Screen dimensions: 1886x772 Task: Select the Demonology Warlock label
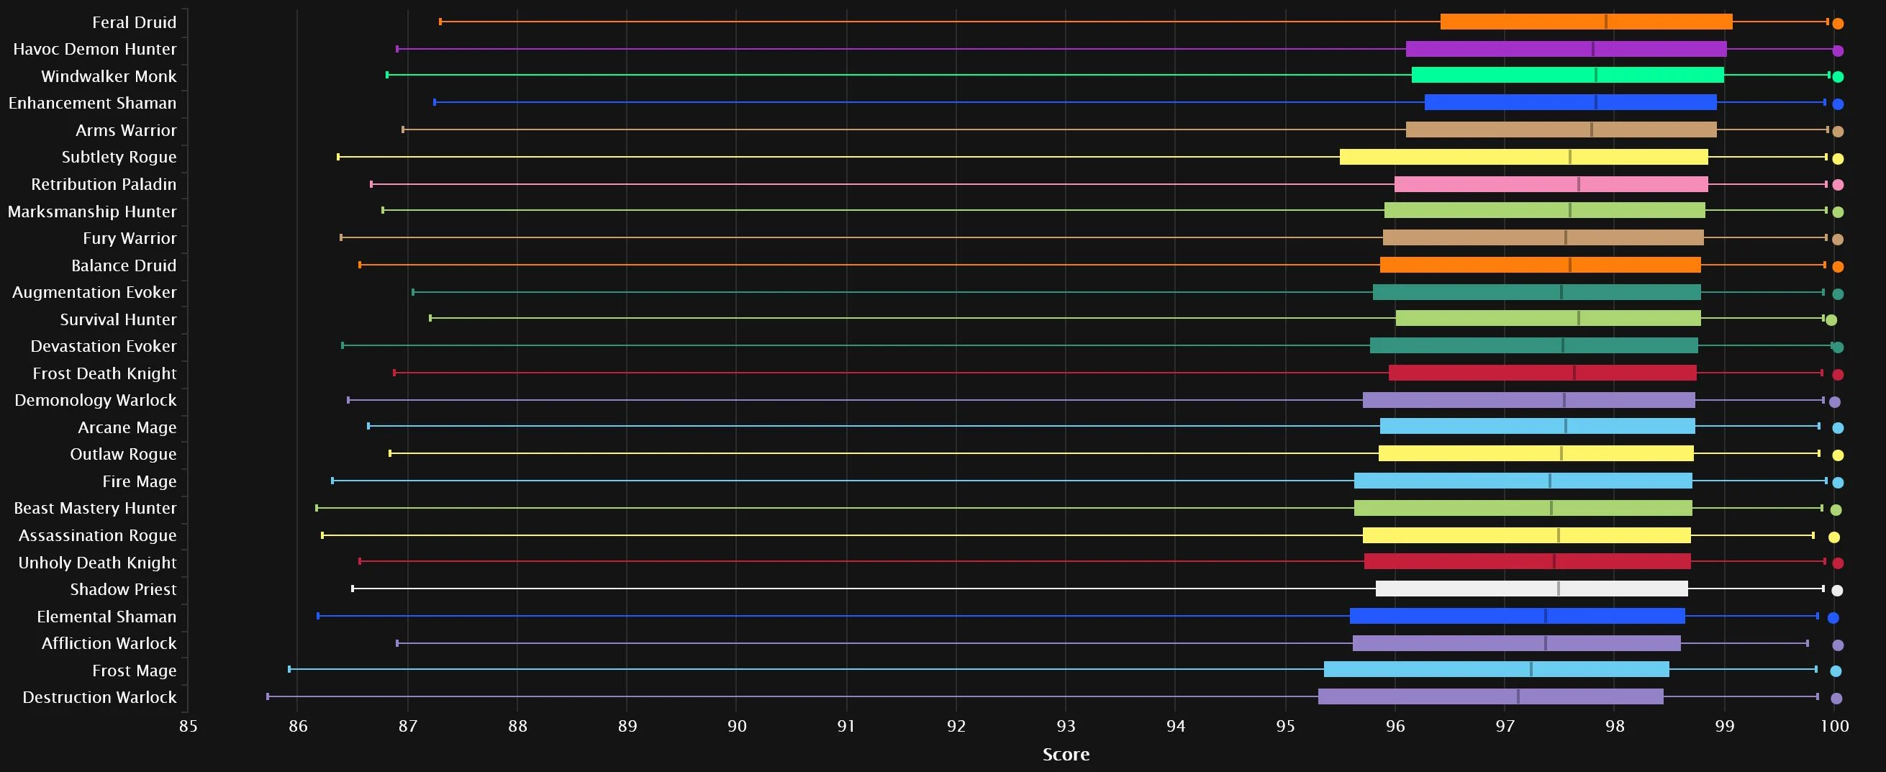(95, 400)
